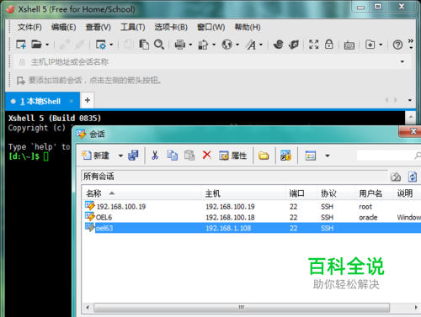The height and width of the screenshot is (317, 421).
Task: Click the keyboard icon in main toolbar
Action: coord(349,45)
